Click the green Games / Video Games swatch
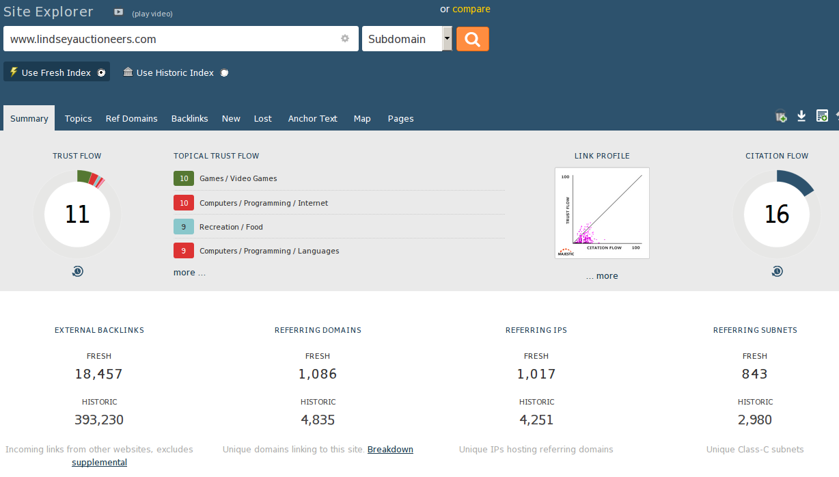Image resolution: width=839 pixels, height=477 pixels. tap(184, 178)
